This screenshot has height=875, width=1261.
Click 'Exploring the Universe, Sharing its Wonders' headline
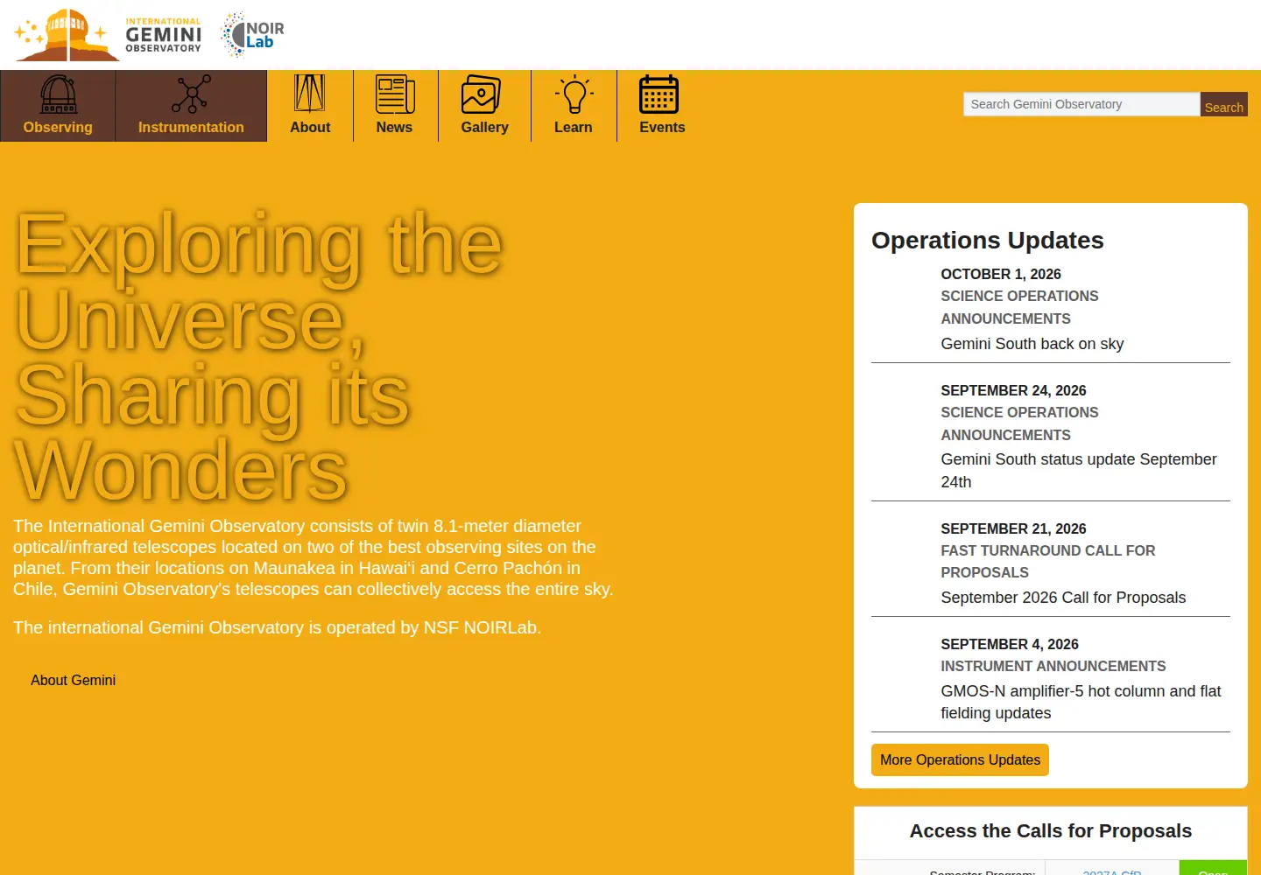point(259,356)
